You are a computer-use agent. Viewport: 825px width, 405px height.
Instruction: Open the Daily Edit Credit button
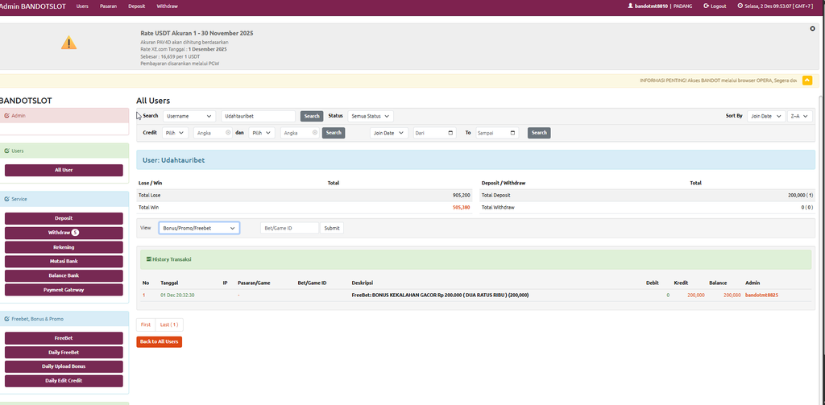(64, 381)
